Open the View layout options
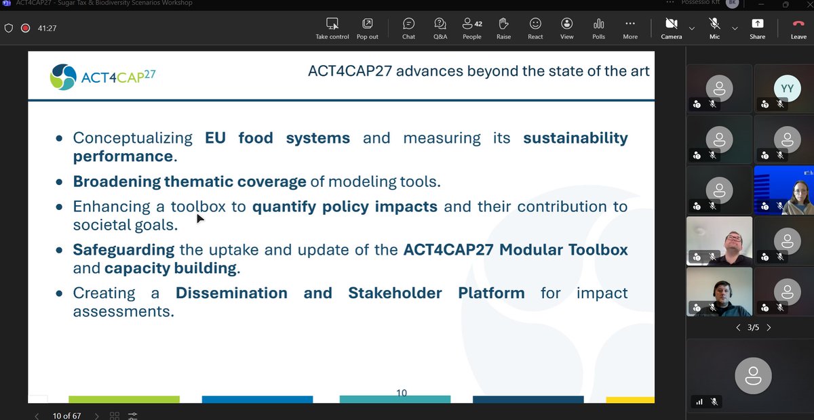This screenshot has width=814, height=420. click(x=566, y=28)
